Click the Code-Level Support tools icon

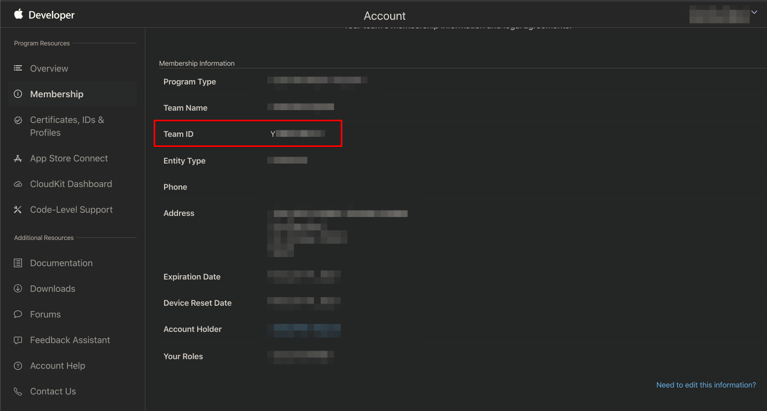[x=18, y=210]
